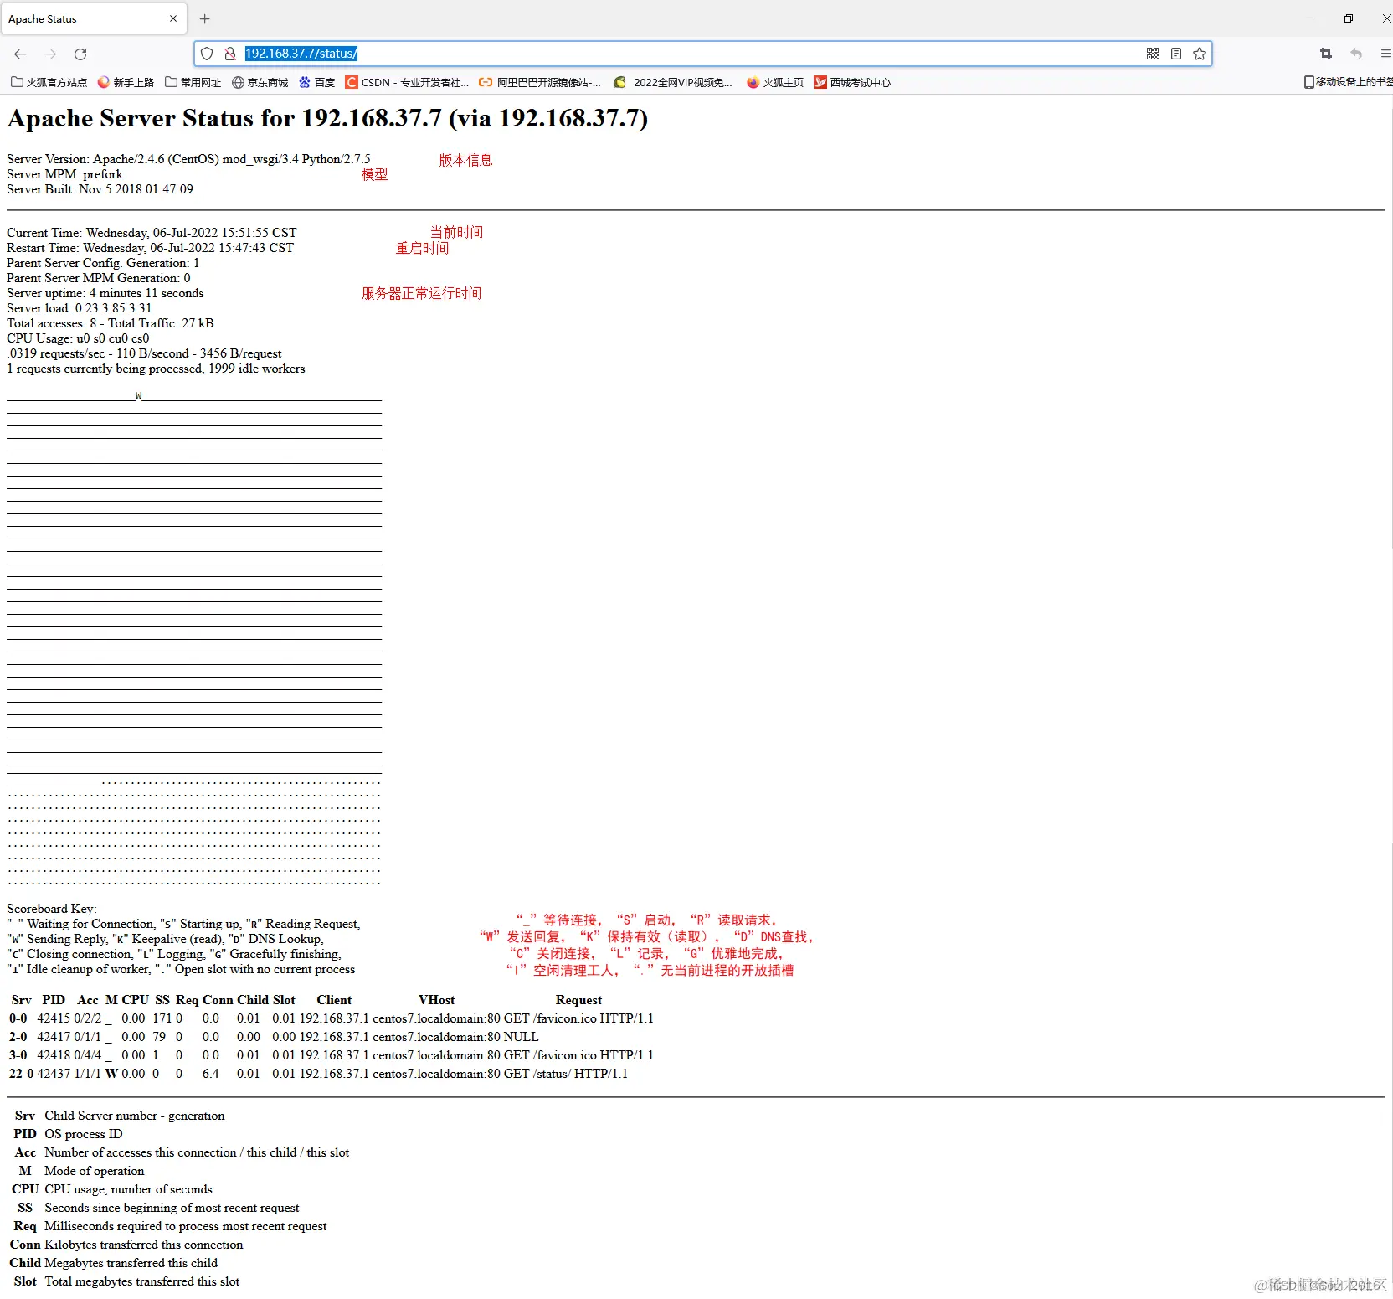Click requests currently being processed line

click(156, 369)
